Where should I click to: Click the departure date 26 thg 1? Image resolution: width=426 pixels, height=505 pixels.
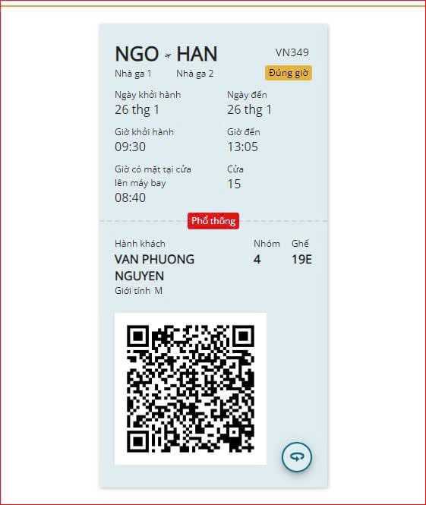(137, 110)
